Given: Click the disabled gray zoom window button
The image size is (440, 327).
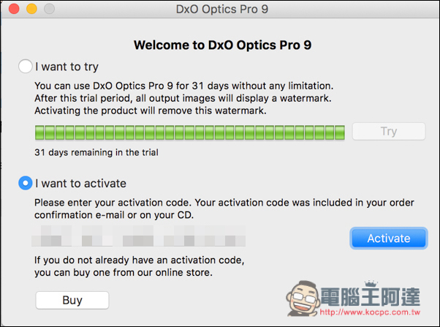Looking at the screenshot, I should 50,9.
